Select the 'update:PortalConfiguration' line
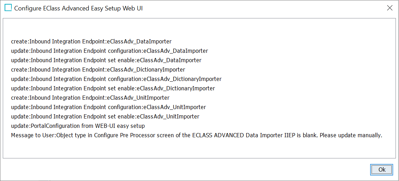This screenshot has height=181, width=399. [78, 126]
